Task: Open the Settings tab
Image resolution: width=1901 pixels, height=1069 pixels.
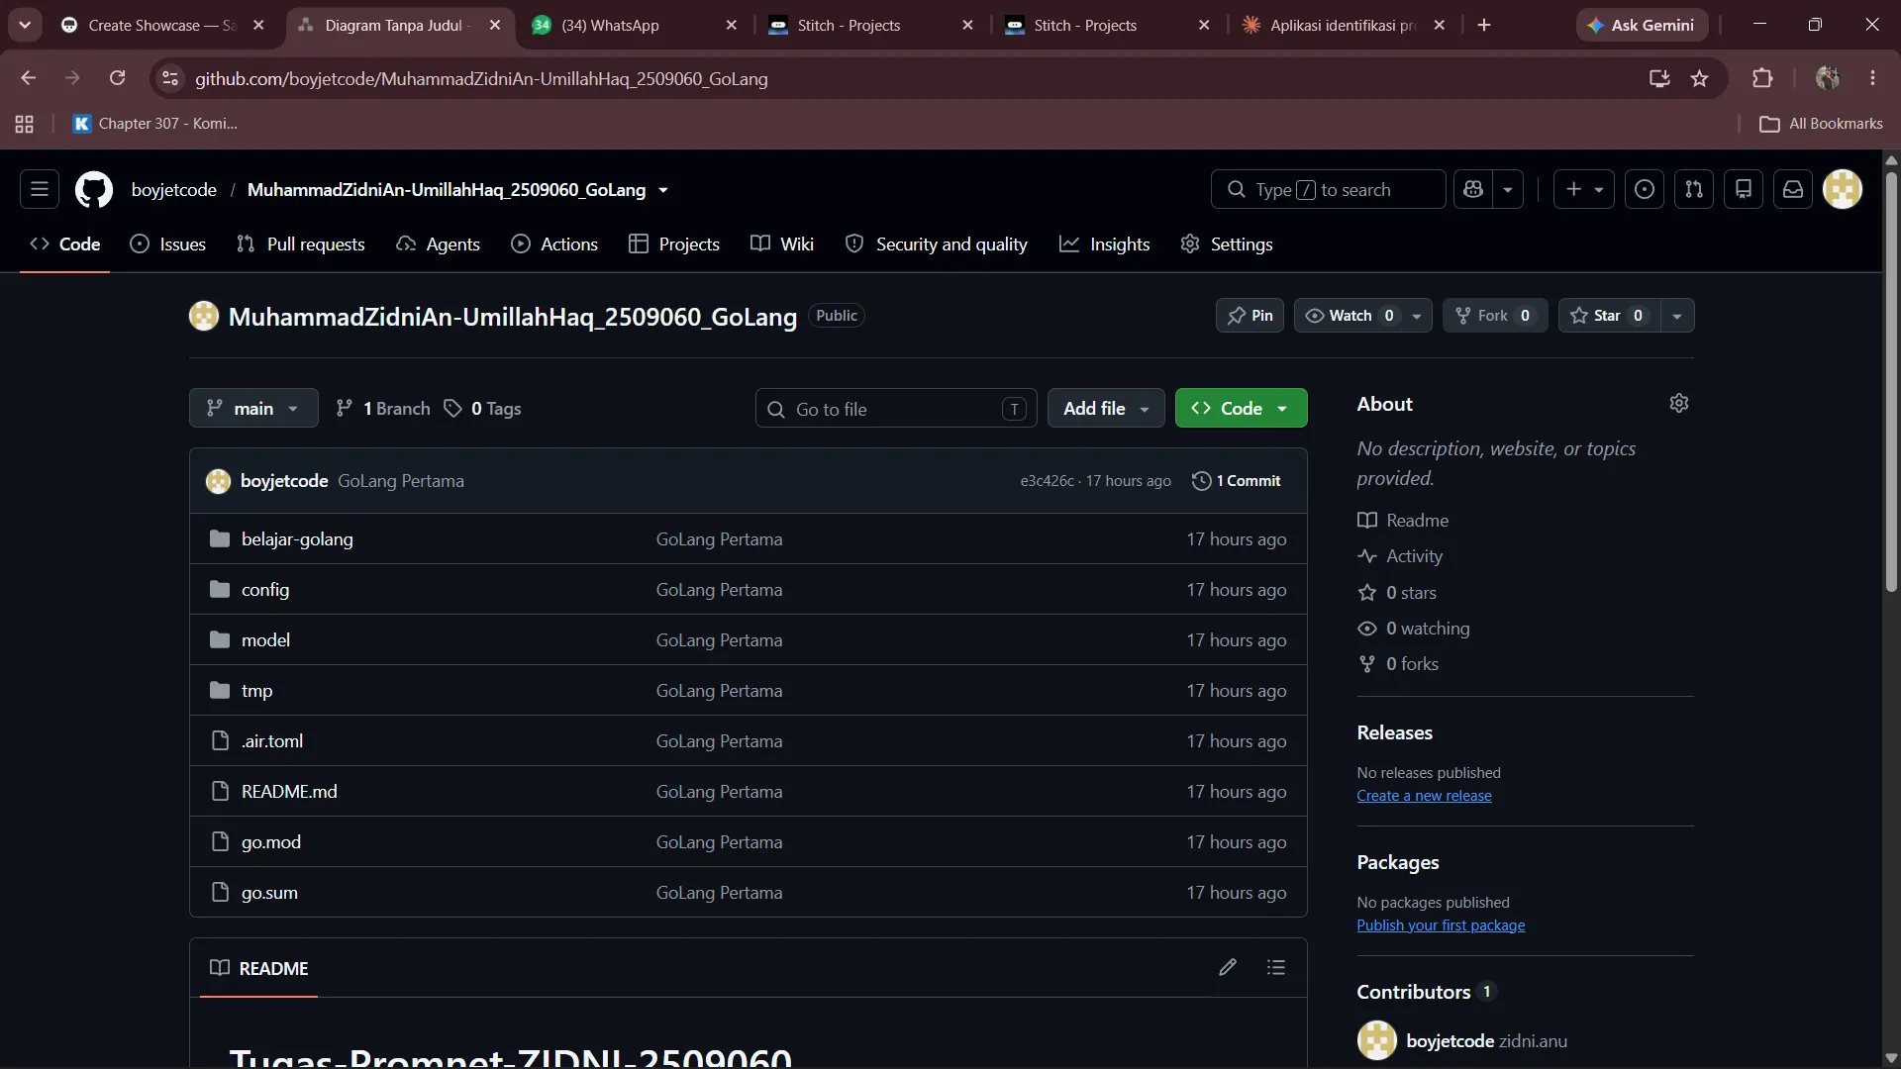Action: pos(1227,244)
